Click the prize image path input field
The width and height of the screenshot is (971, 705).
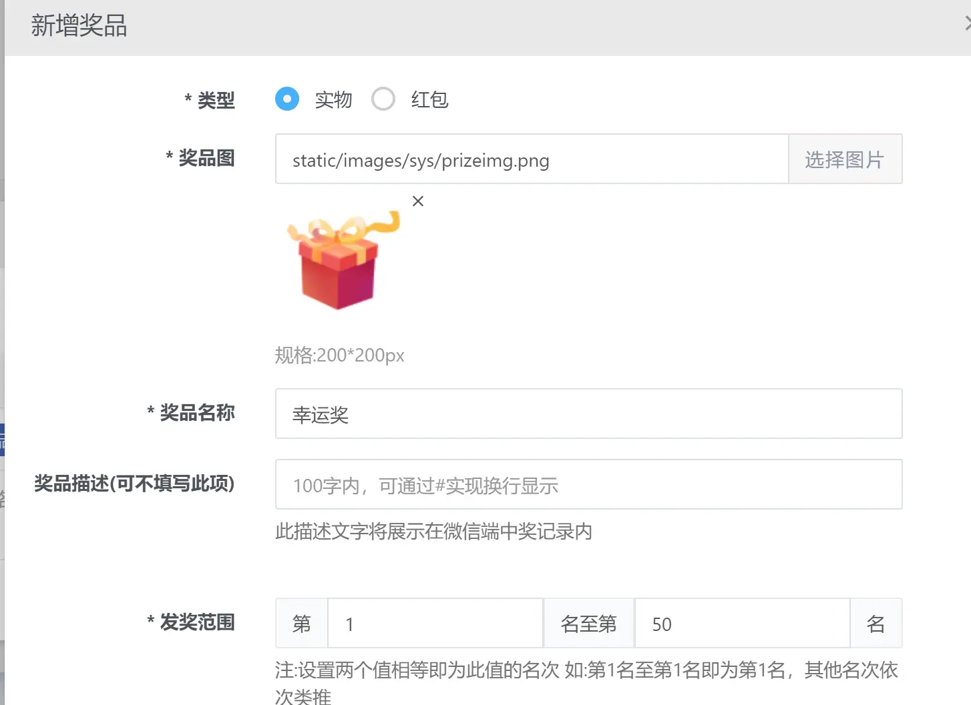(532, 159)
